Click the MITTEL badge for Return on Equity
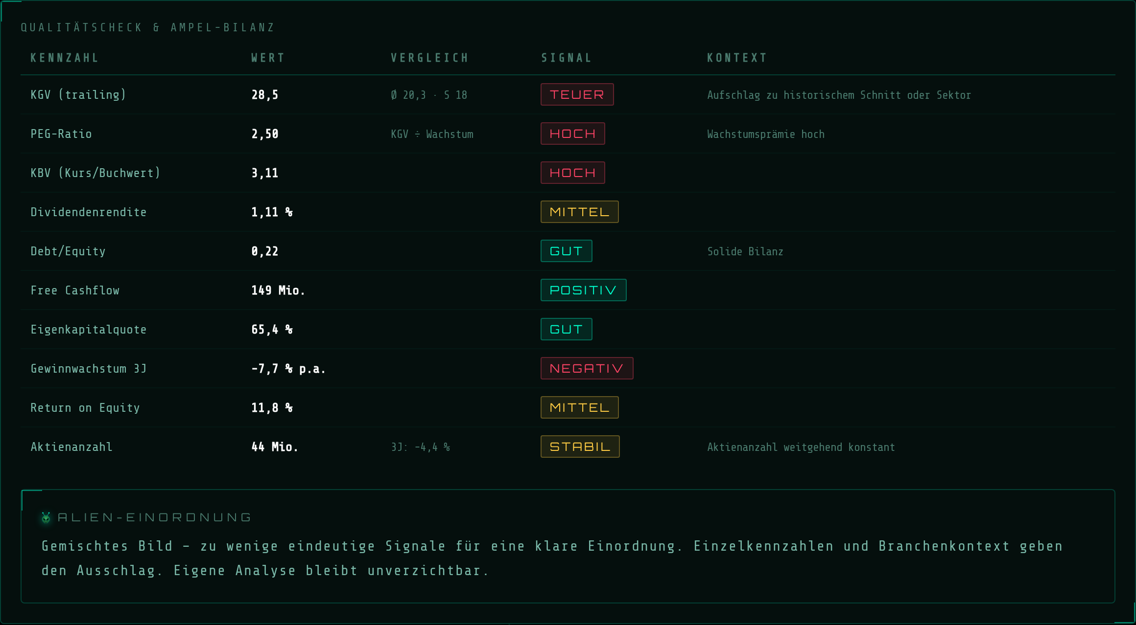The height and width of the screenshot is (625, 1136). pyautogui.click(x=579, y=407)
